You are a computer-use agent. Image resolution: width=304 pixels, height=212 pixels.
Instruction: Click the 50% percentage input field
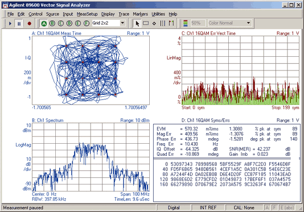pos(197,23)
